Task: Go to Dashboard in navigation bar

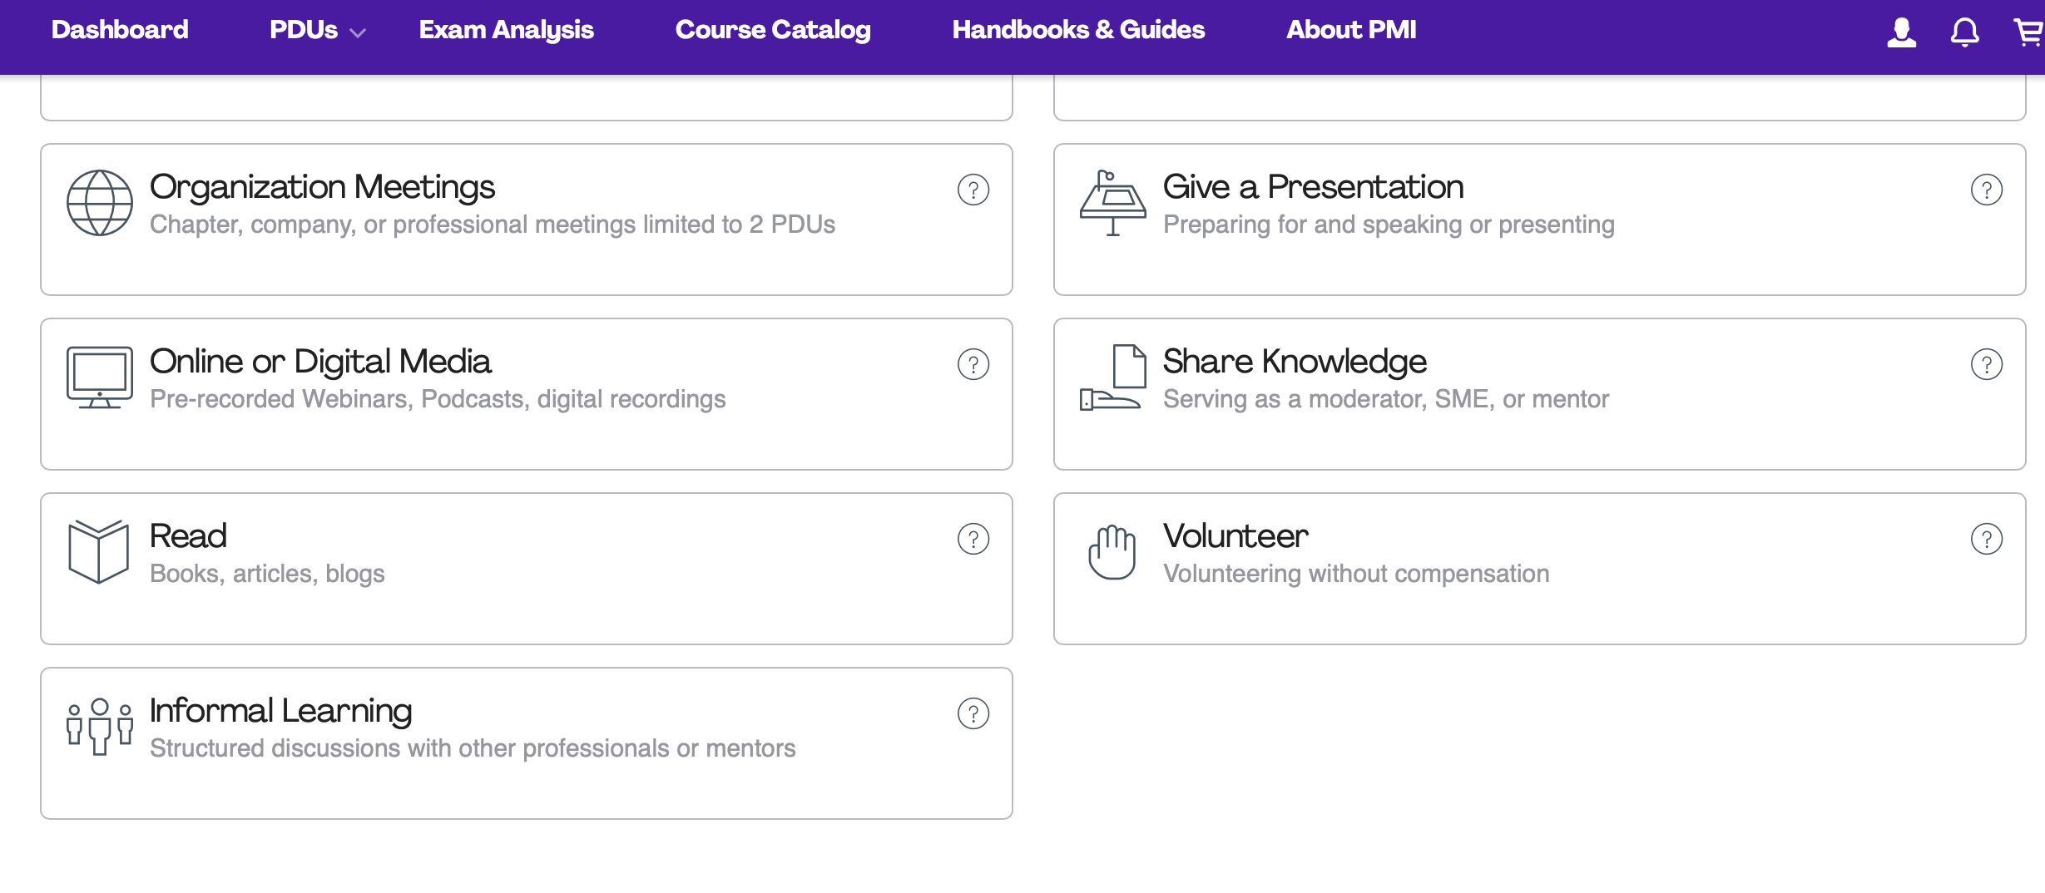Action: 120,30
